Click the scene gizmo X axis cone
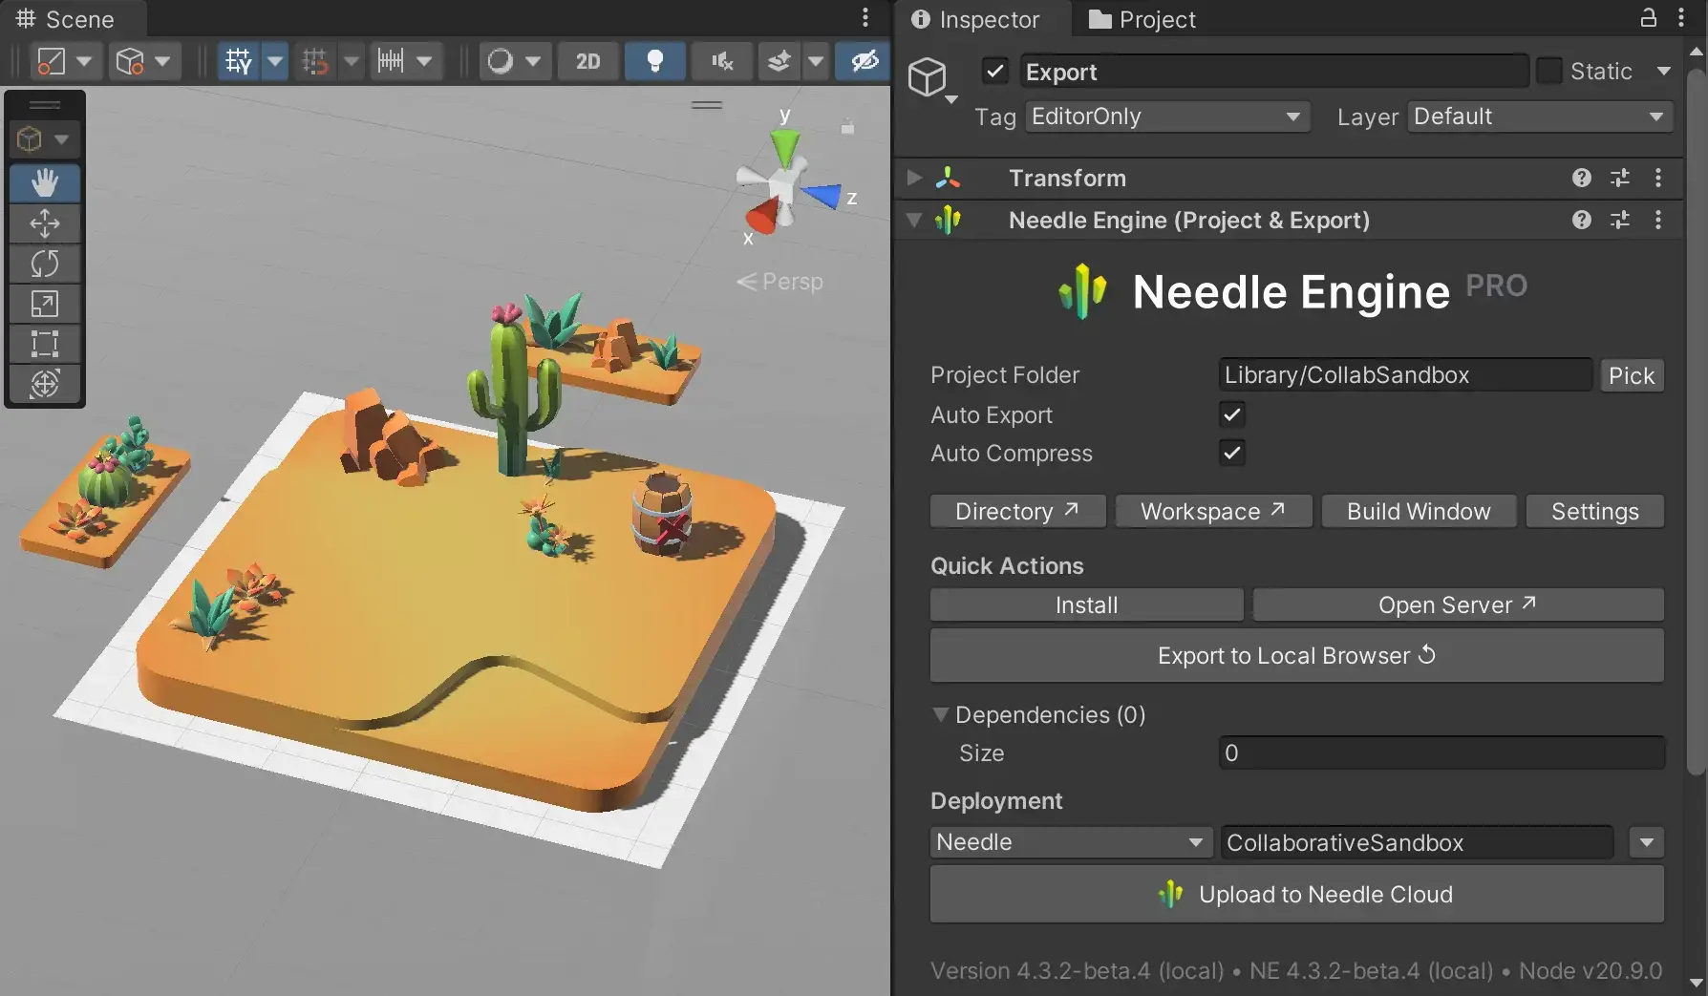Viewport: 1708px width, 996px height. tap(761, 216)
